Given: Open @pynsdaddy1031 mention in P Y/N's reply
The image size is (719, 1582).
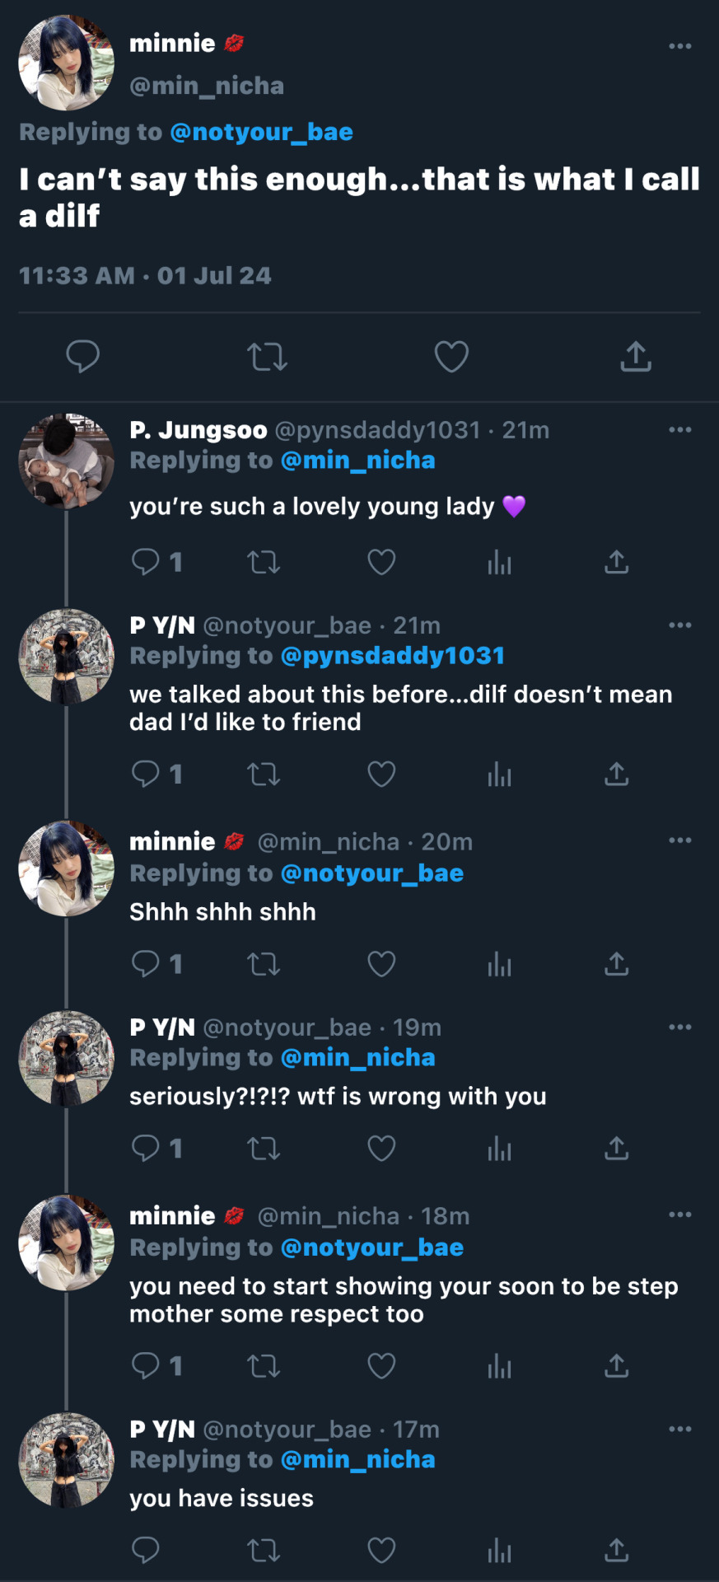Looking at the screenshot, I should (x=392, y=656).
